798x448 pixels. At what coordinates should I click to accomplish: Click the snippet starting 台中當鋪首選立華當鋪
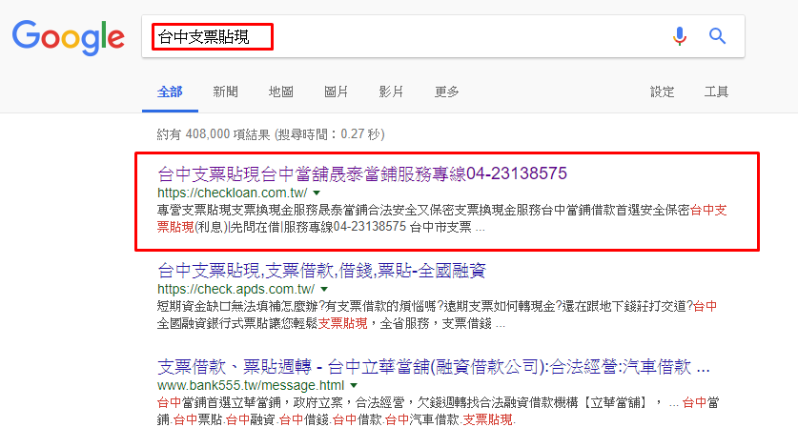pos(438,411)
